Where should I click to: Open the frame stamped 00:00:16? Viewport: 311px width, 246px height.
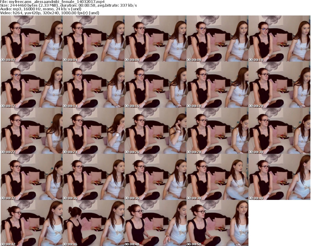[155, 85]
